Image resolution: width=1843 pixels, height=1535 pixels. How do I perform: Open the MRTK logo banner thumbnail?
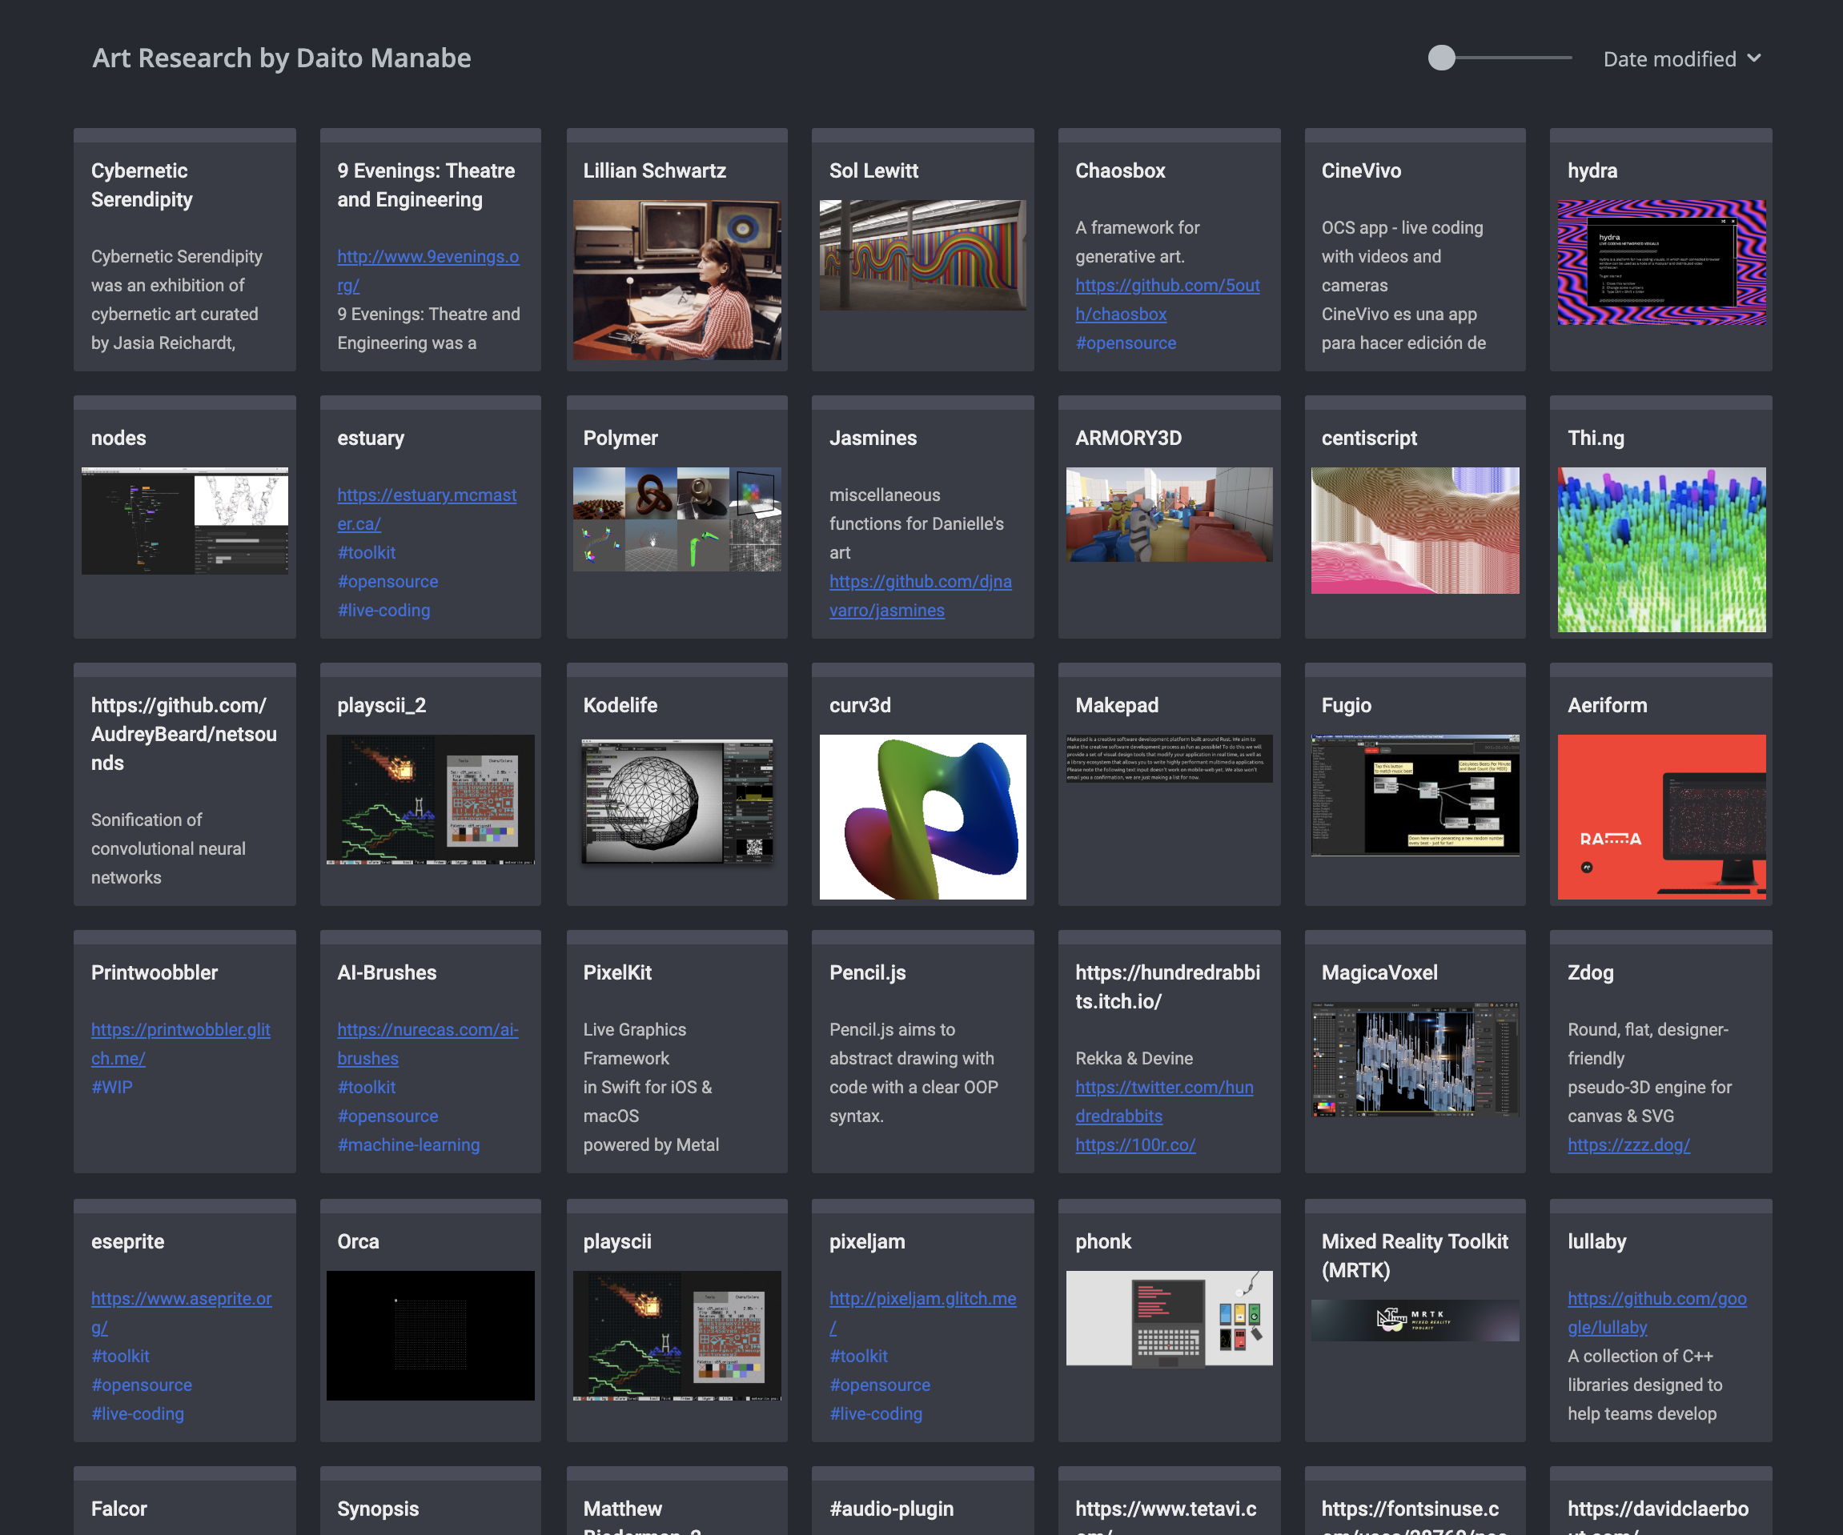[1415, 1320]
